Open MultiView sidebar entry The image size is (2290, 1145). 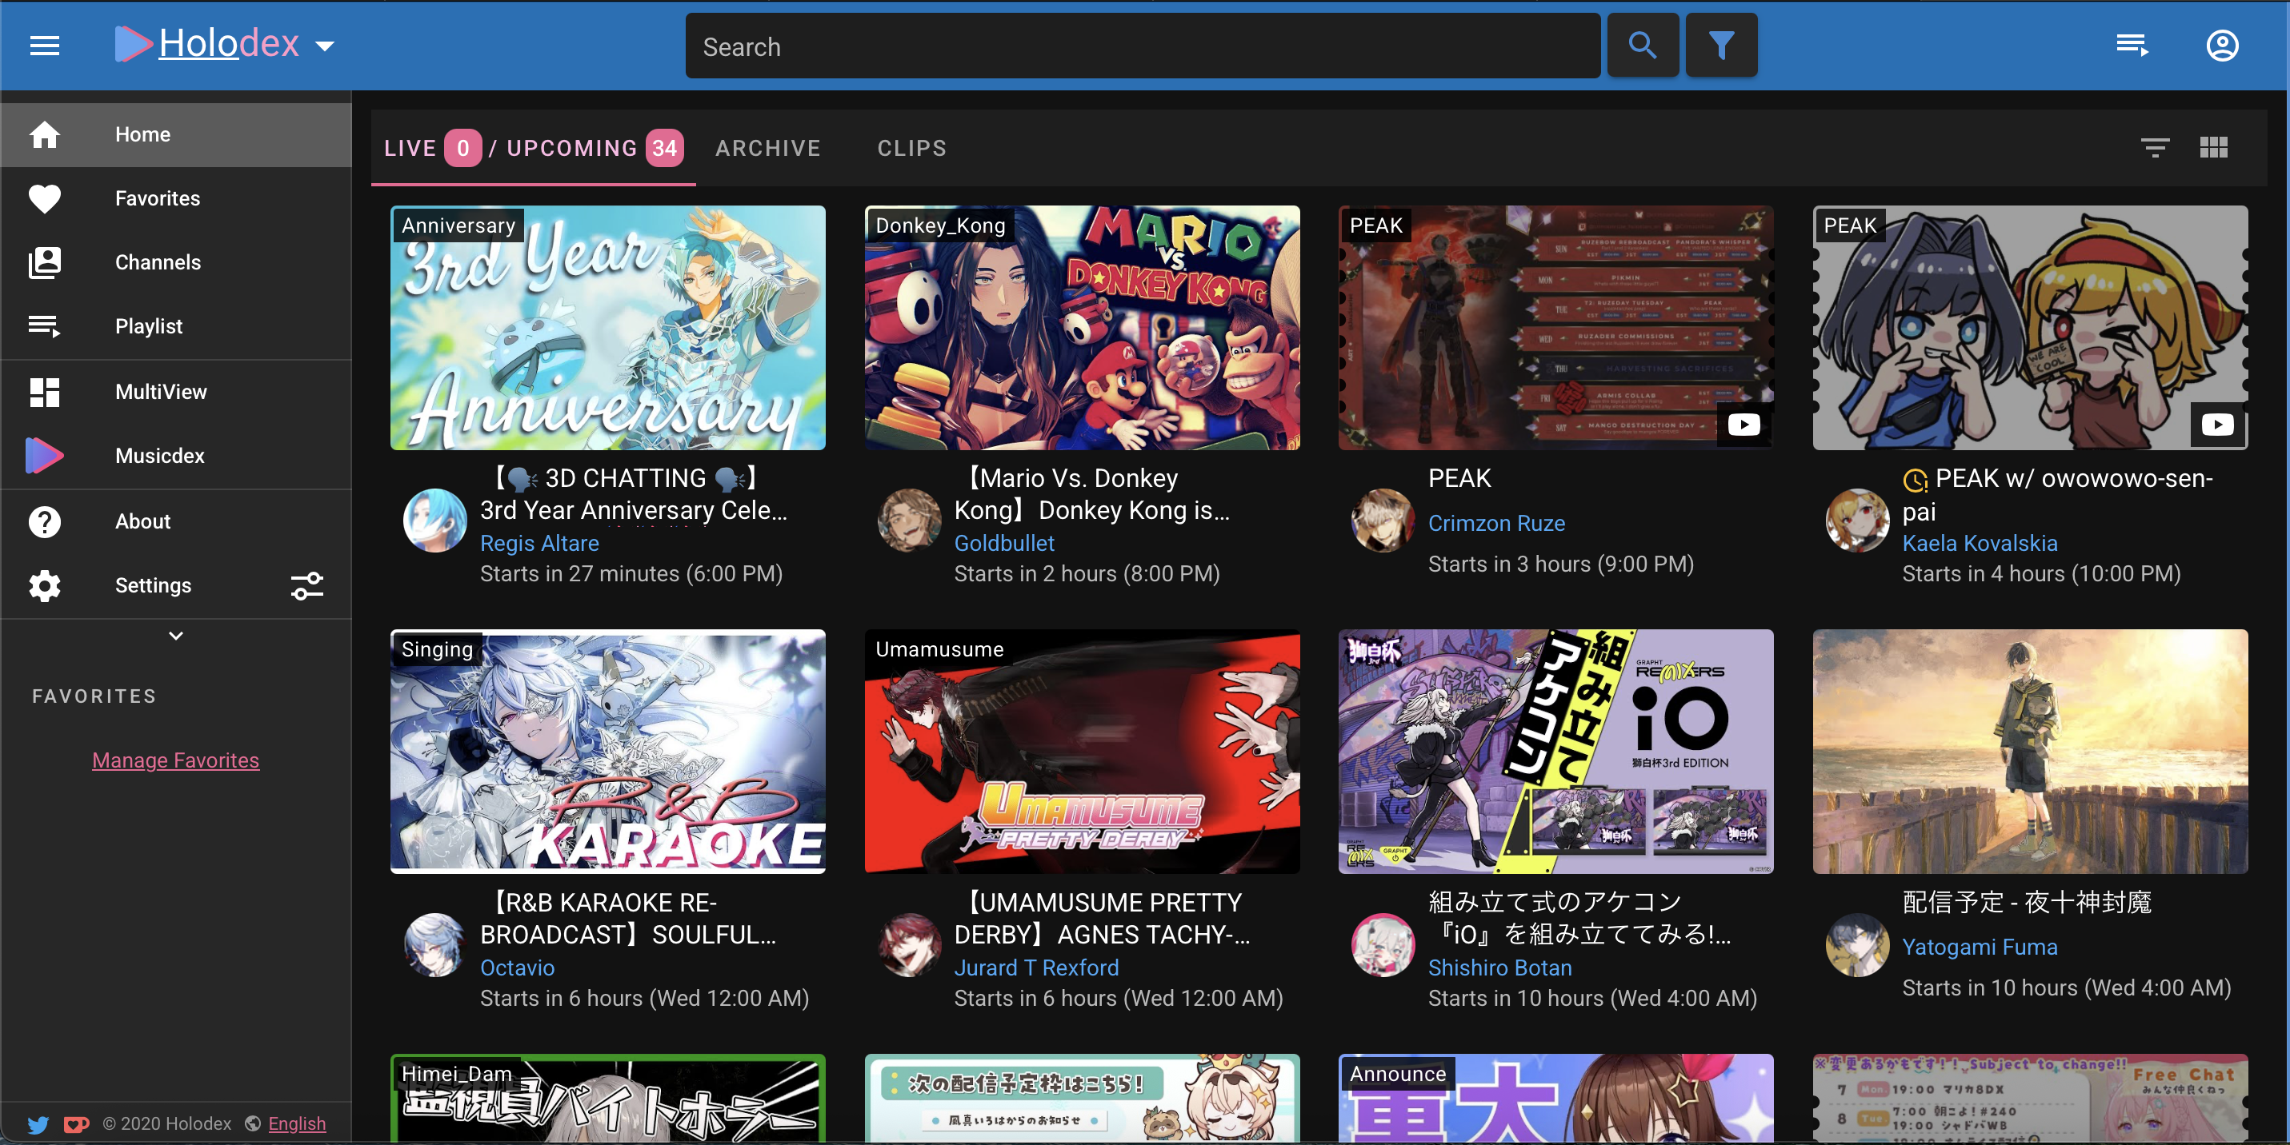pyautogui.click(x=176, y=392)
